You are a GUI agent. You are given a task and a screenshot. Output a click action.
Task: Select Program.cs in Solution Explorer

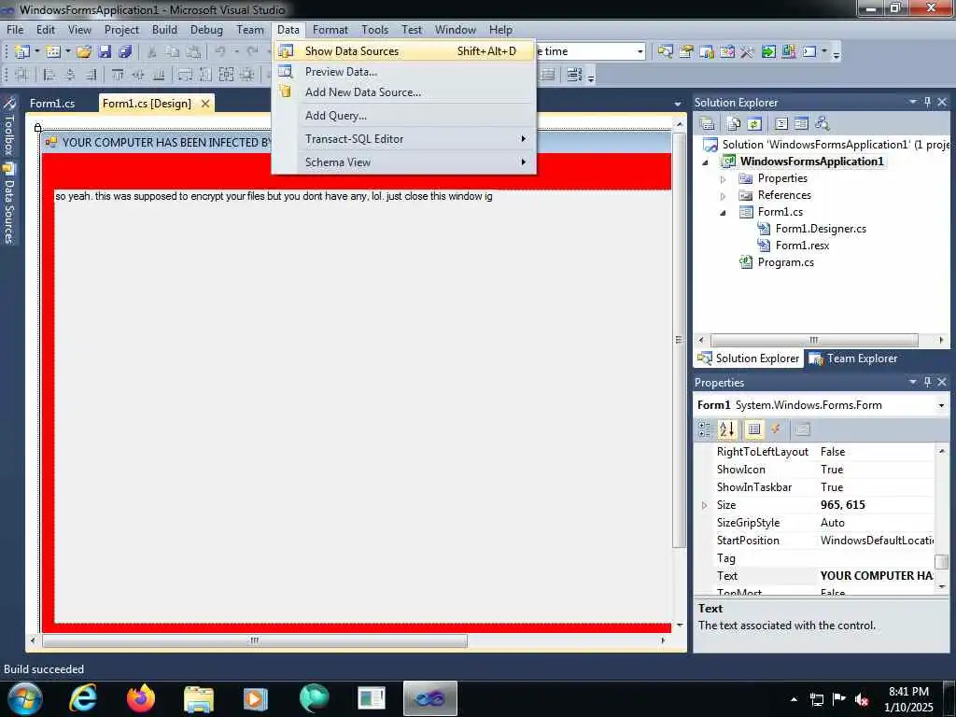click(x=785, y=262)
